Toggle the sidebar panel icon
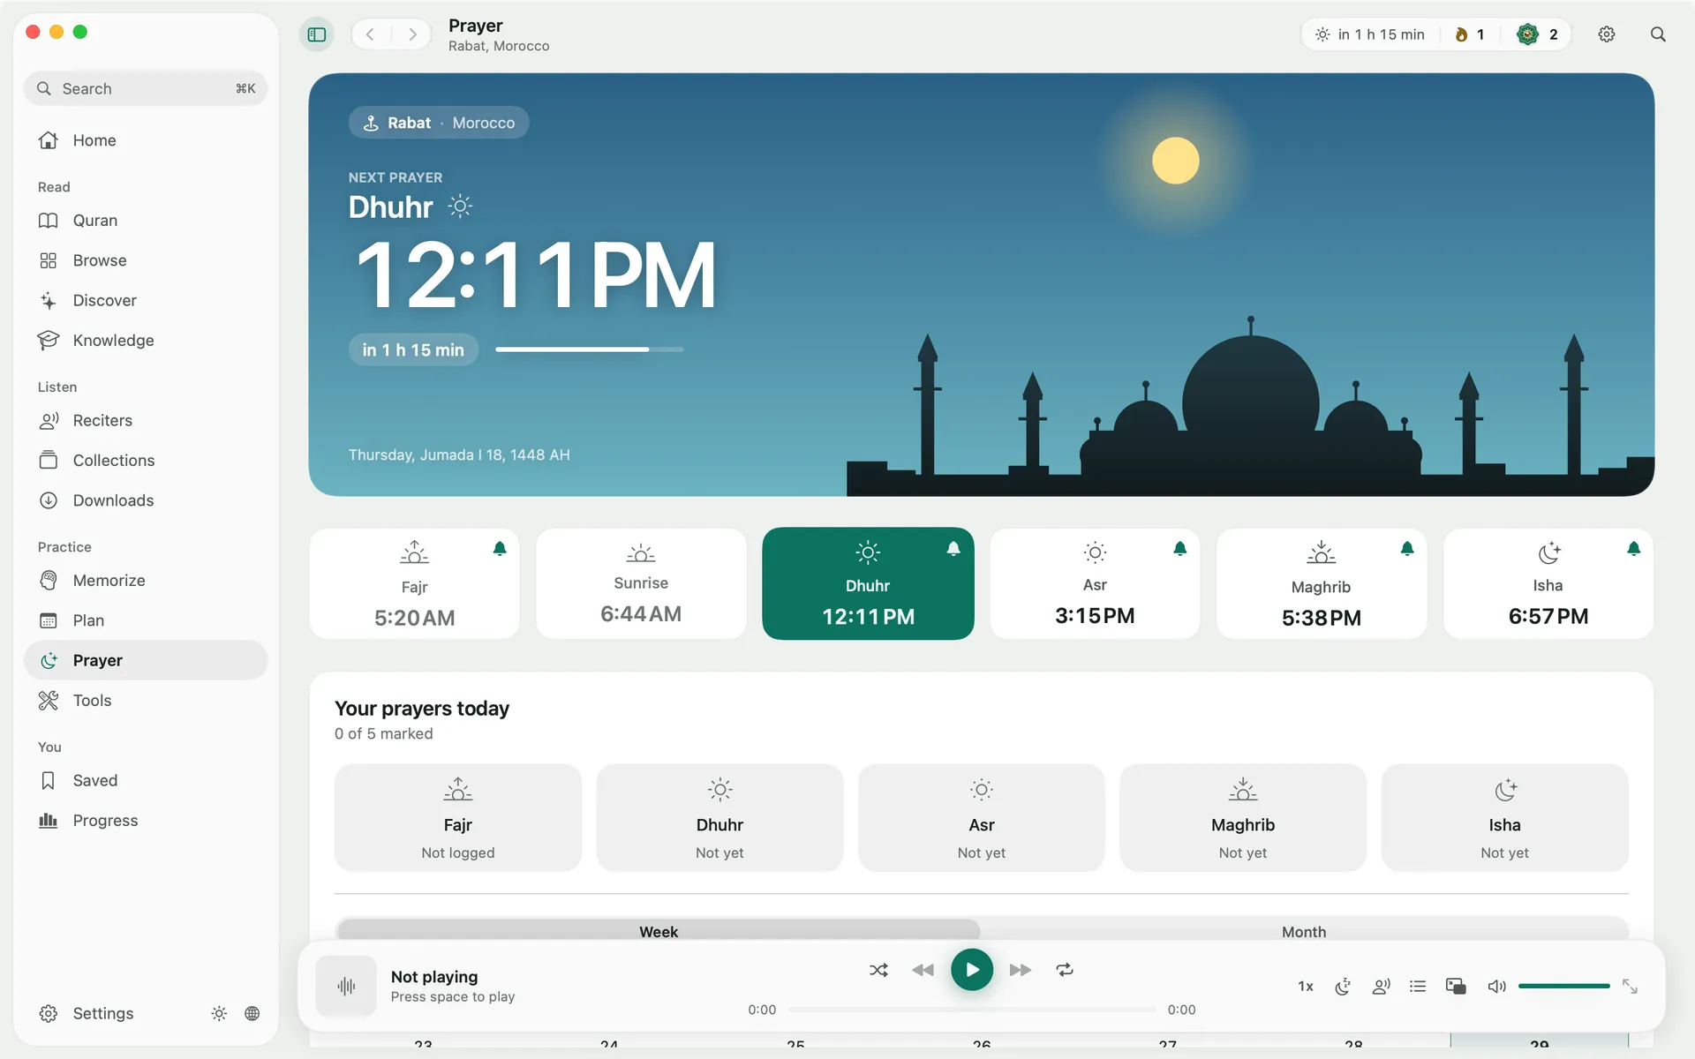This screenshot has width=1695, height=1059. pos(317,34)
